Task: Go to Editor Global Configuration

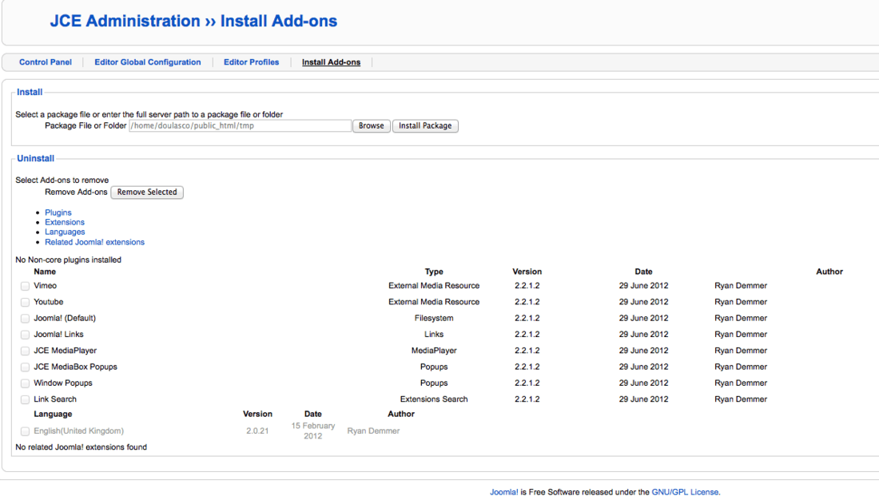Action: (x=148, y=62)
